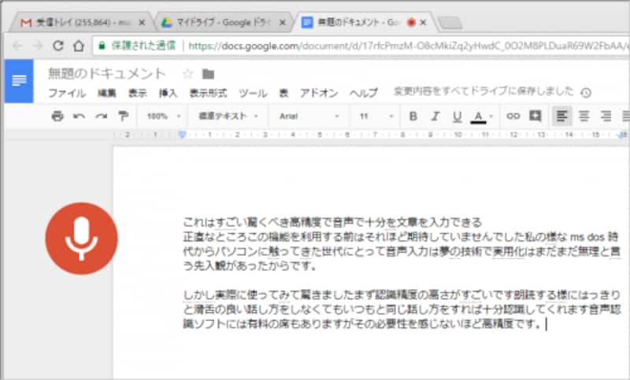Rename the 無題のドキュメント title

pos(106,74)
